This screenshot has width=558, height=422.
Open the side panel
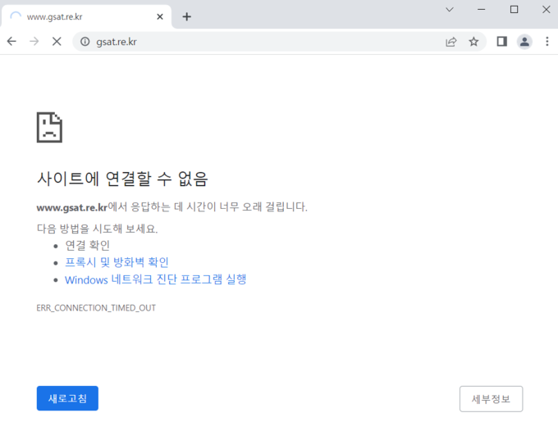(501, 42)
